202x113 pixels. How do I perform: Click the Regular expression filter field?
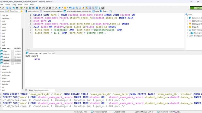point(45,90)
